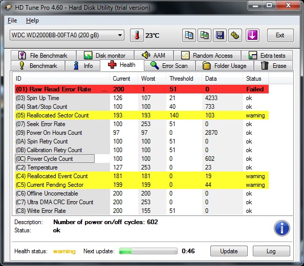
Task: Click the Data column header
Action: coord(223,79)
